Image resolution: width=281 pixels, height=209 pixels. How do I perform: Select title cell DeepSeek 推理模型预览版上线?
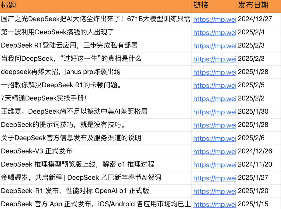[95, 164]
